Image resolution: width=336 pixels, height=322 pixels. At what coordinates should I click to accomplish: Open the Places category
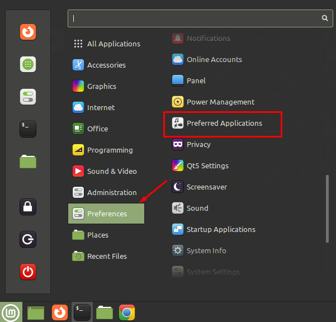[106, 235]
